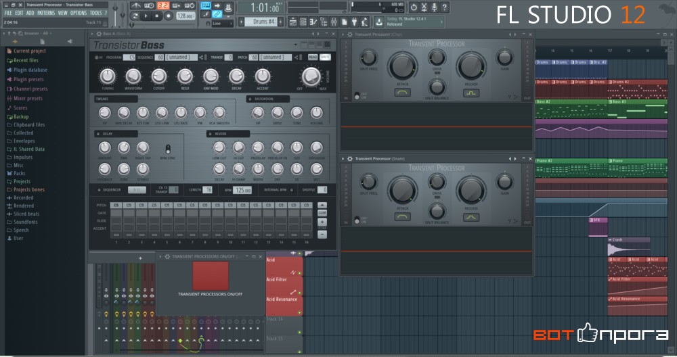Click the BPM 125.000 field in sequencer
Viewport: 677px width, 357px height.
[x=243, y=190]
